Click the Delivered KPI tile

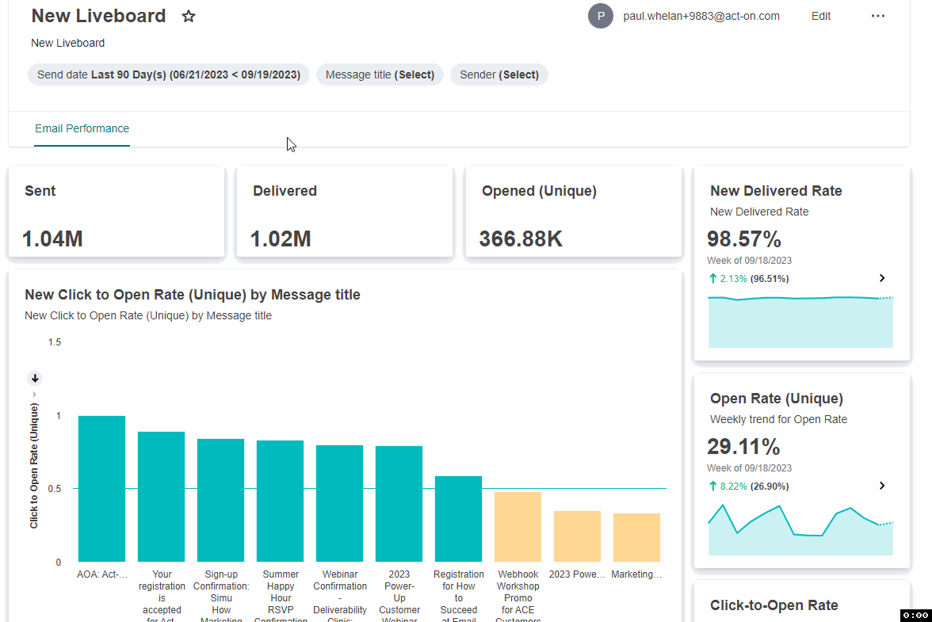345,212
